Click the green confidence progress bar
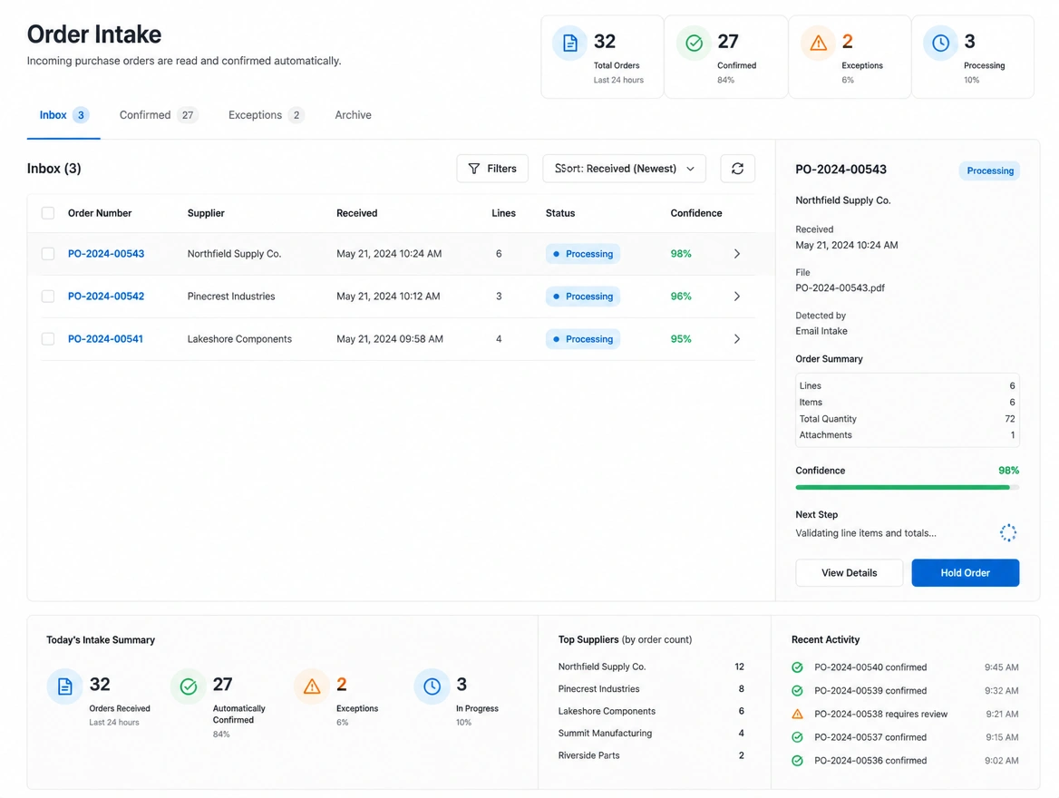This screenshot has width=1059, height=798. (x=907, y=487)
